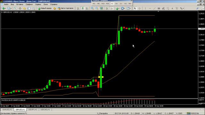The width and height of the screenshot is (205, 115).
Task: Toggle Chart Shift from right border
Action: pyautogui.click(x=111, y=8)
